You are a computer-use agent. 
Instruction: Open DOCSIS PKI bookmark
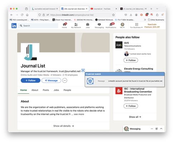(x=84, y=20)
